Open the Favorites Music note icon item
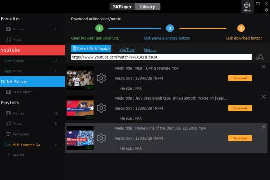This screenshot has height=180, width=270. [32, 39]
